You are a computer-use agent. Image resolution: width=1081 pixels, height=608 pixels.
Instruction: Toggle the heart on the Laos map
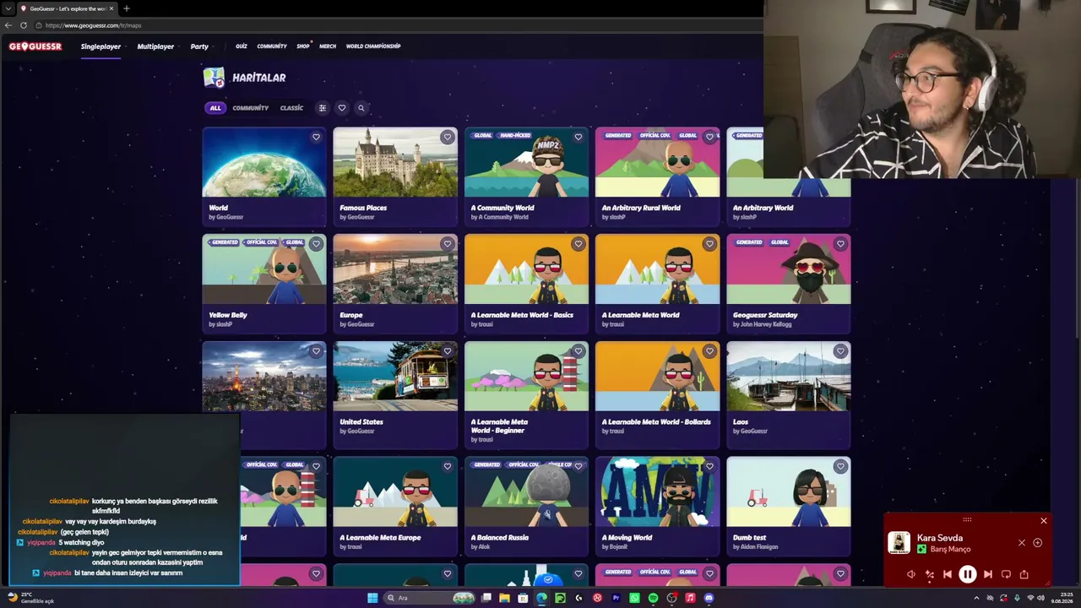(840, 351)
